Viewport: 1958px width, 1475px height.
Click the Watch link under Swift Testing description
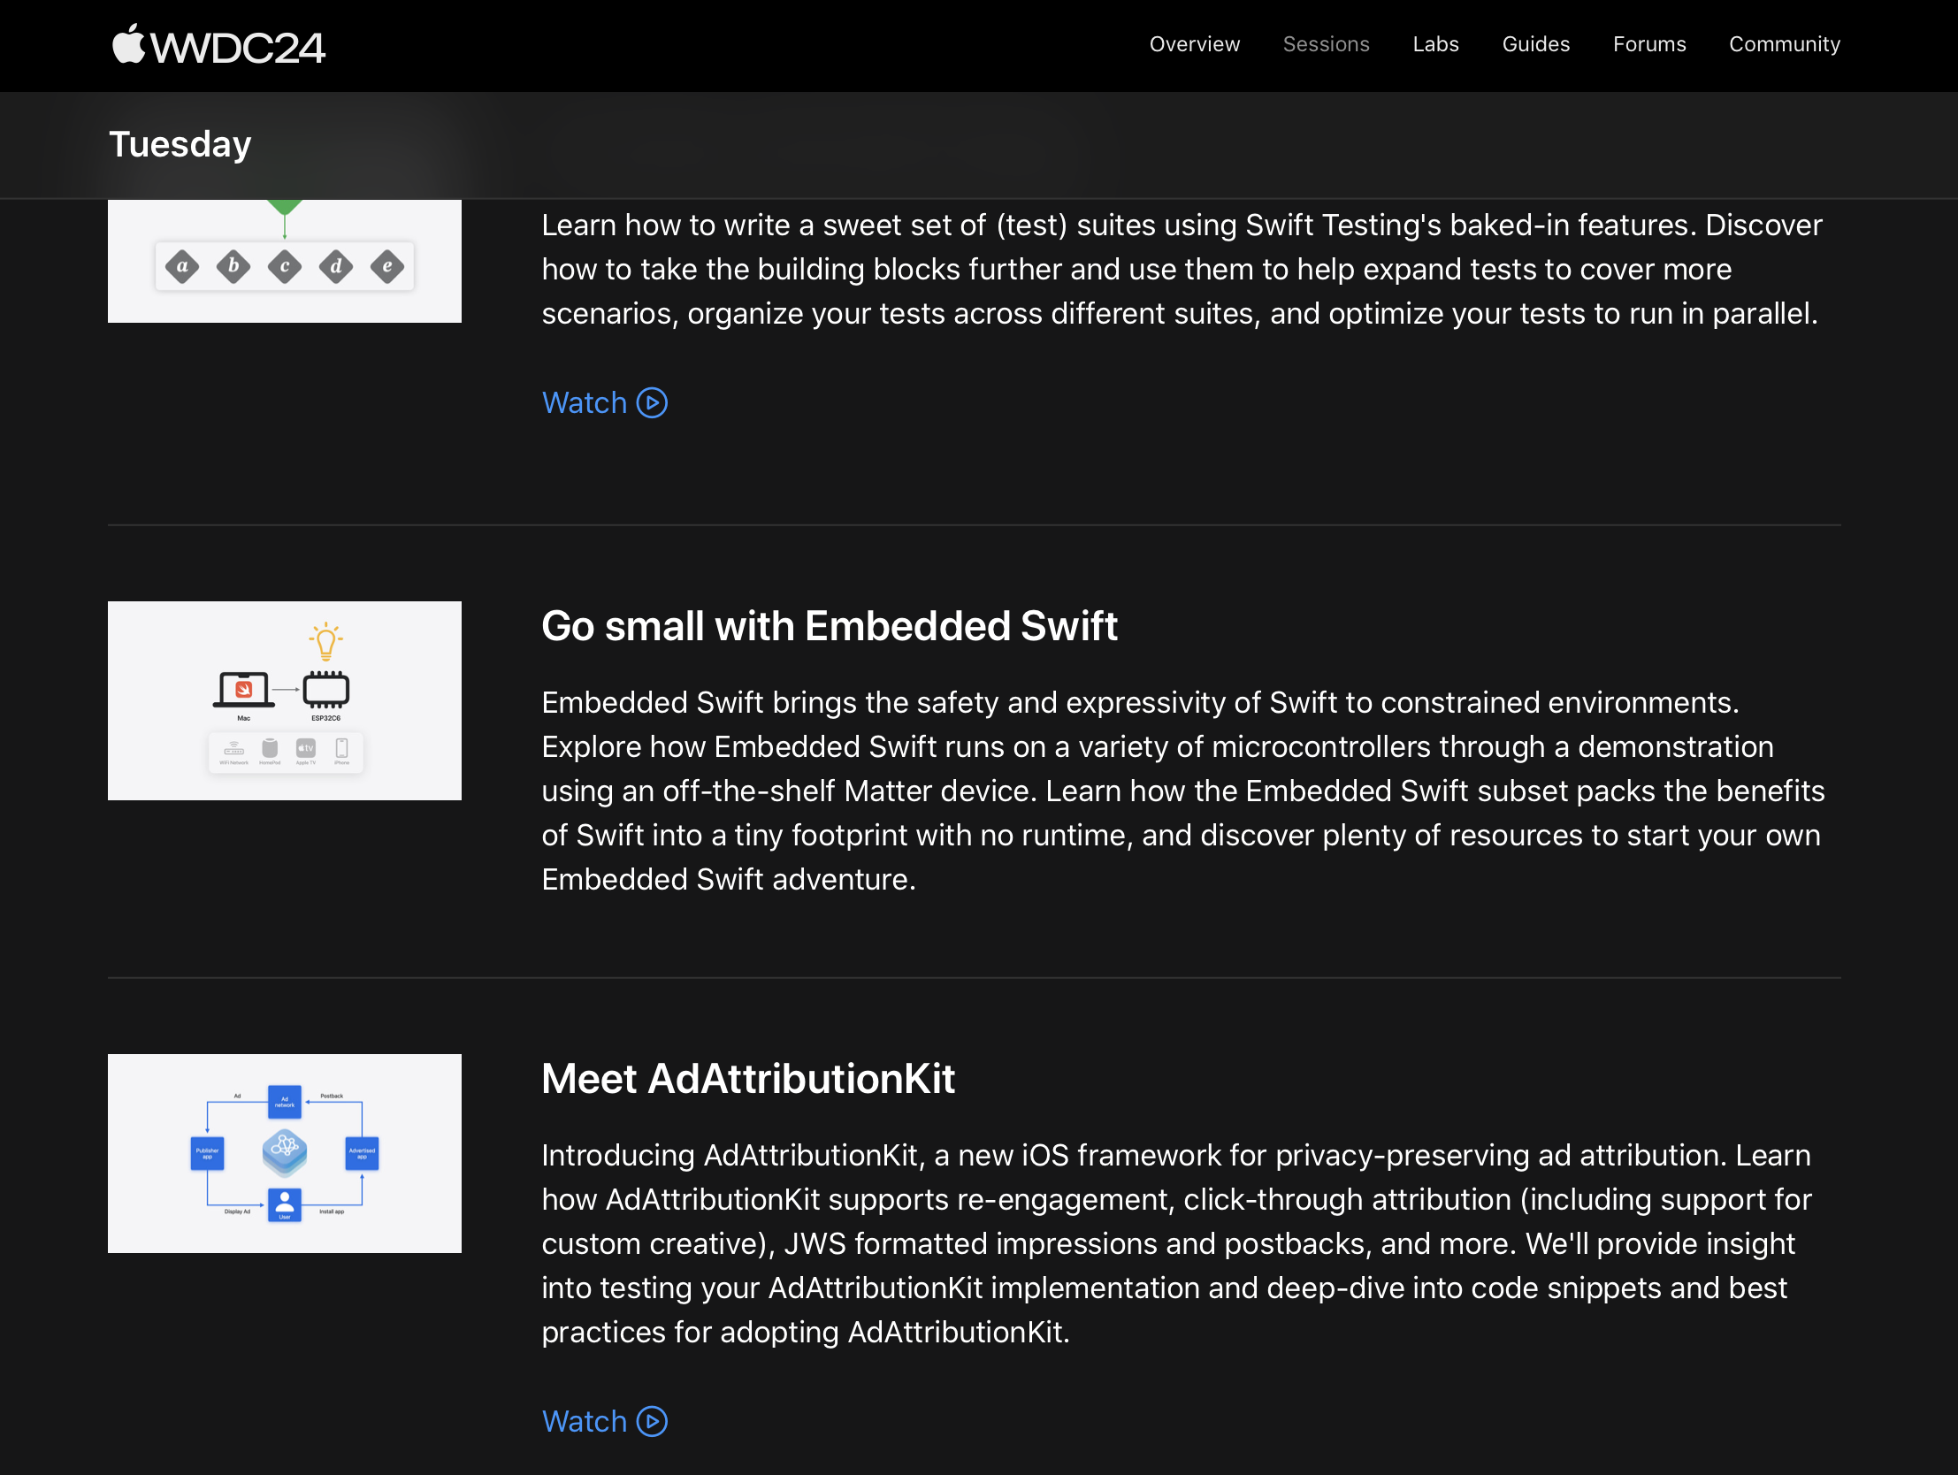585,403
